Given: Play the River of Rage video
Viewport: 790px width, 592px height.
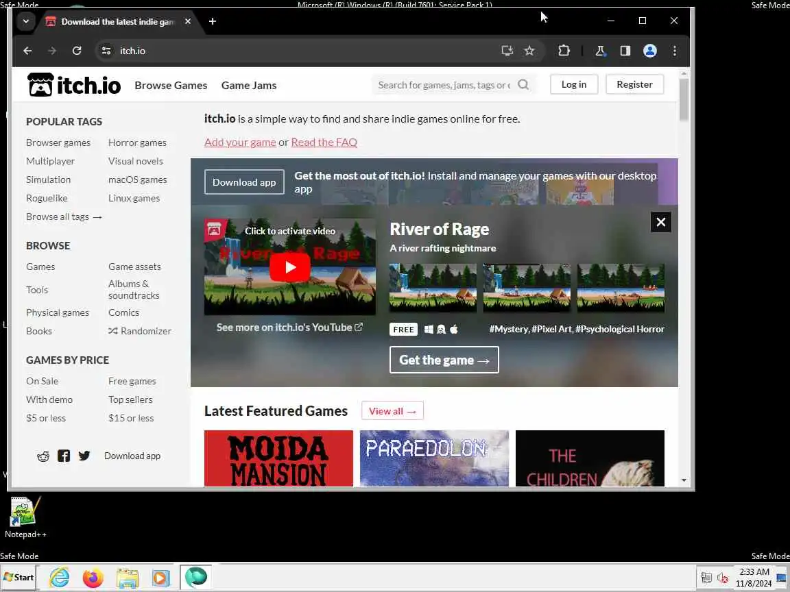Looking at the screenshot, I should [x=289, y=267].
